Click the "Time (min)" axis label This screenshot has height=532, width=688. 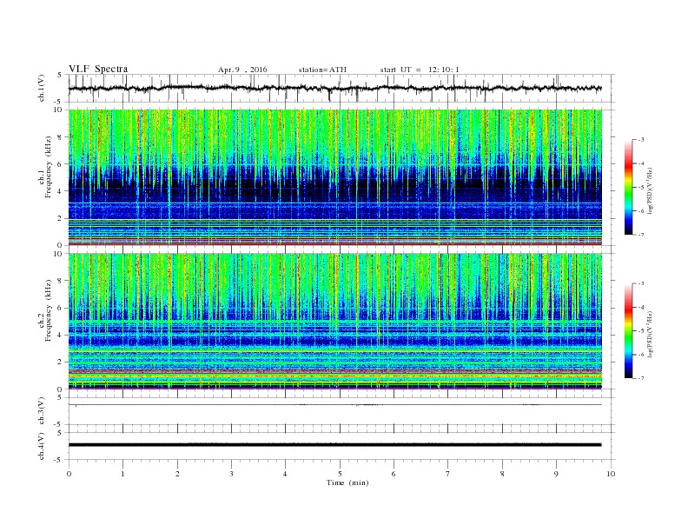(x=347, y=482)
